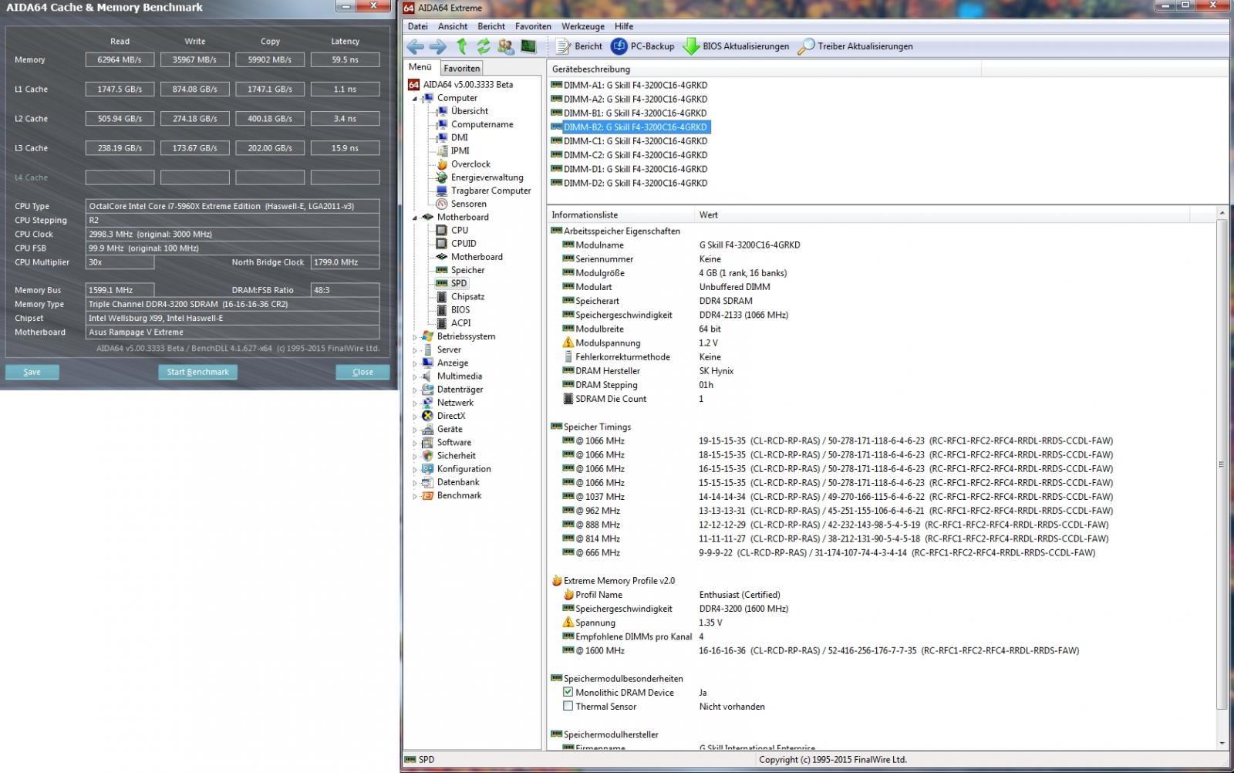Go forward with the blue right arrow

437,46
